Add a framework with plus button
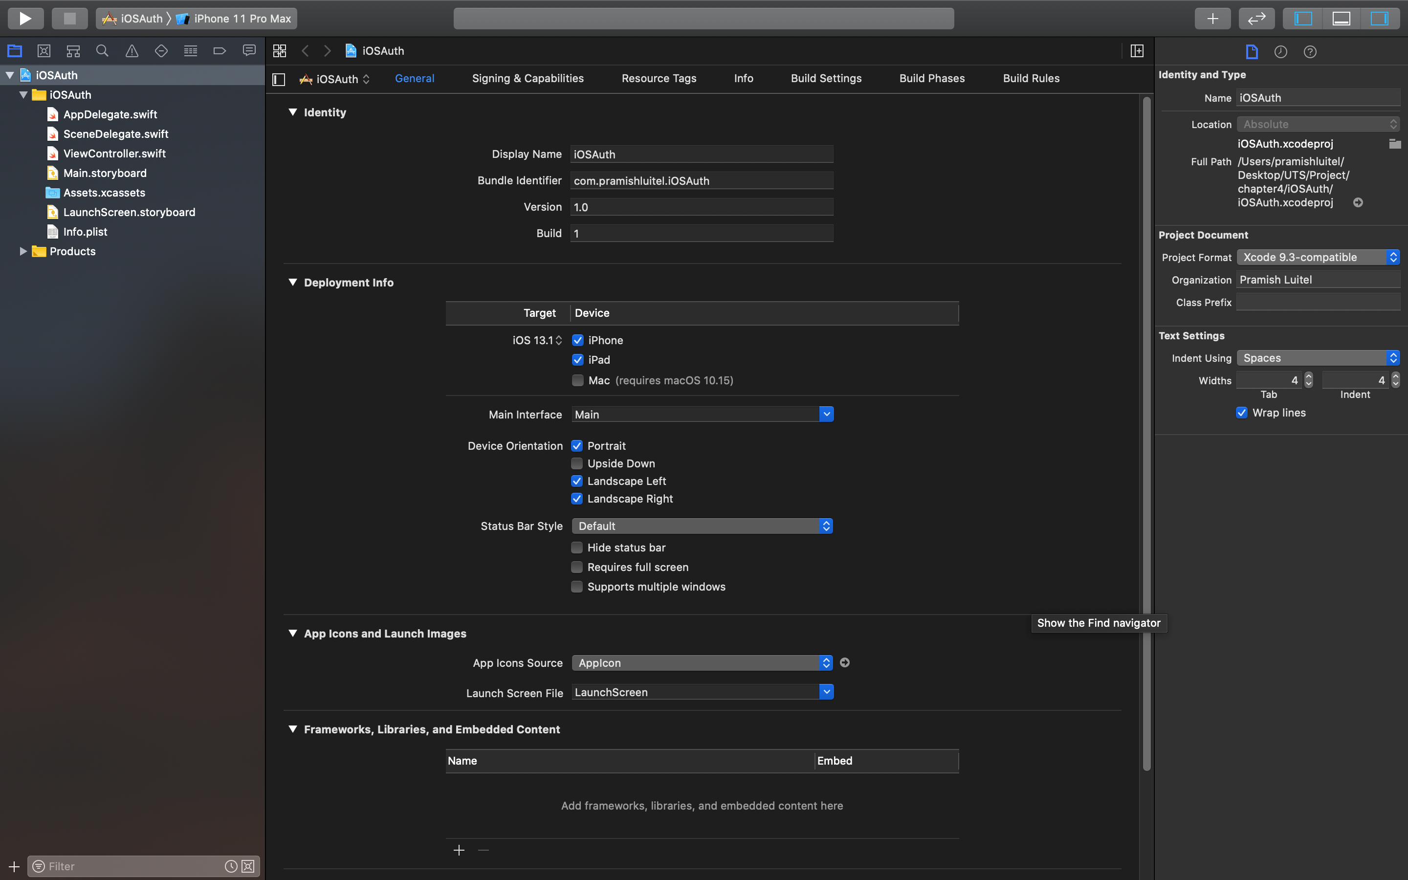Screen dimensions: 1408x880 coord(459,850)
